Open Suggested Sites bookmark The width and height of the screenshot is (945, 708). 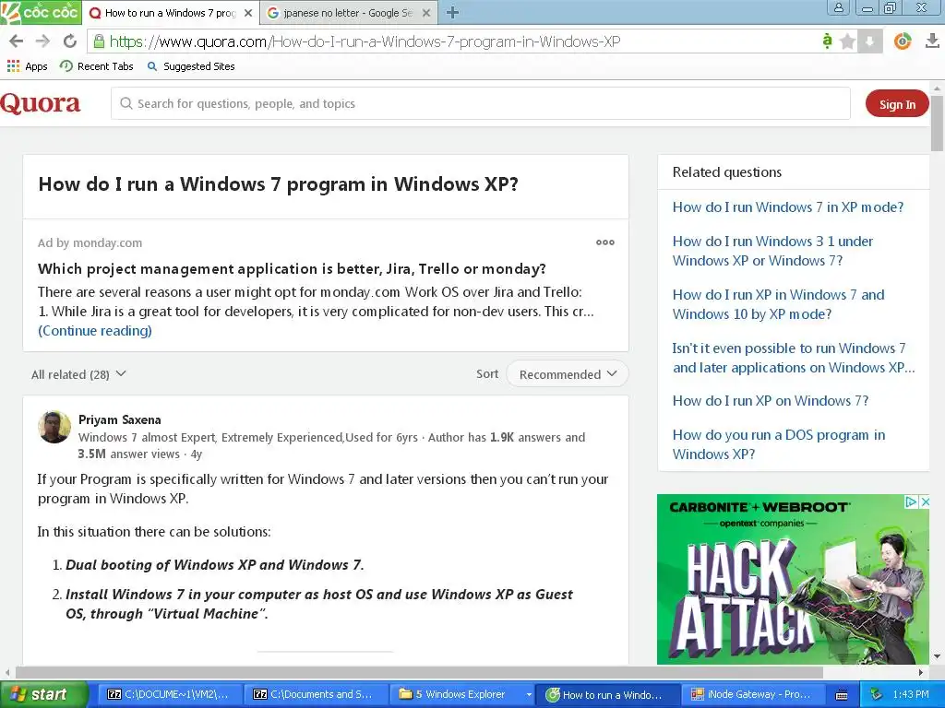click(x=190, y=66)
